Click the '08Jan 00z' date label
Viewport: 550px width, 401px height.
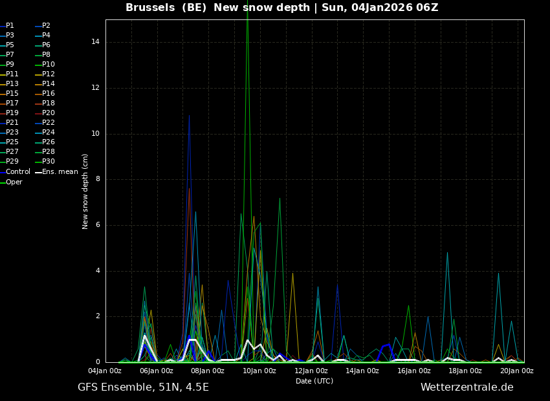point(208,371)
